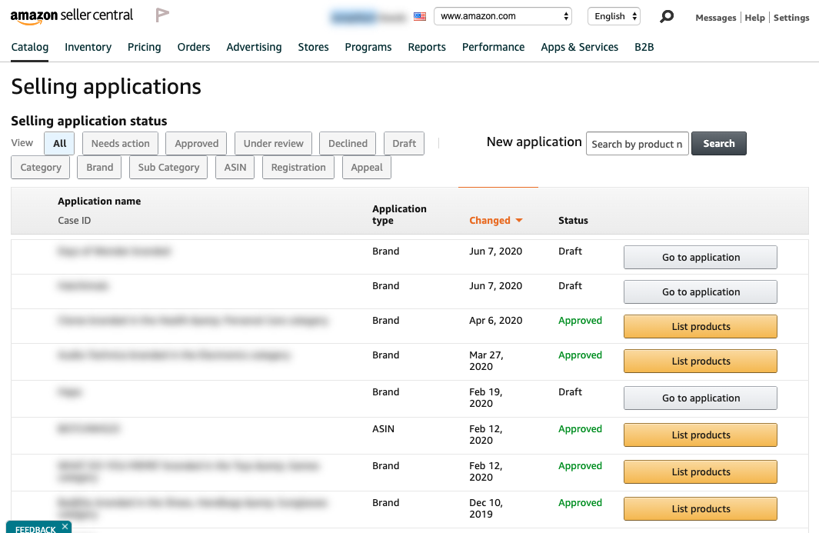The image size is (819, 533).
Task: List products for Dec 10, 2019 application
Action: tap(701, 509)
